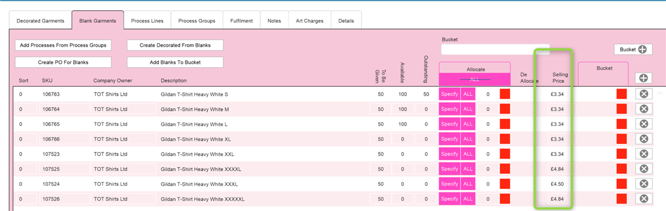The width and height of the screenshot is (666, 211).
Task: Click Specify for White L row
Action: coord(449,124)
